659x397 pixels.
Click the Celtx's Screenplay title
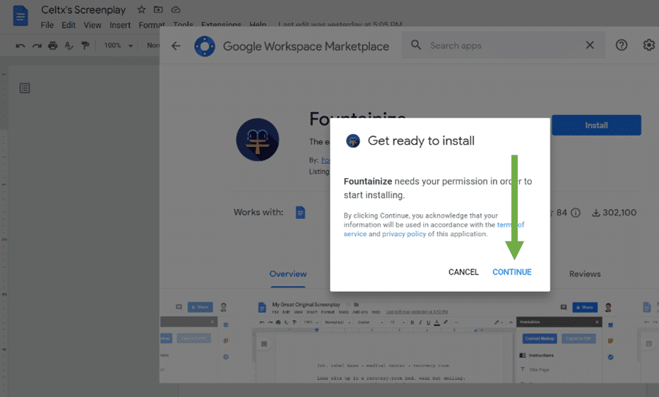pos(83,10)
